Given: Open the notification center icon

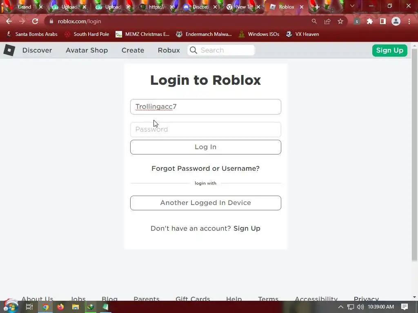Looking at the screenshot, I should (405, 307).
